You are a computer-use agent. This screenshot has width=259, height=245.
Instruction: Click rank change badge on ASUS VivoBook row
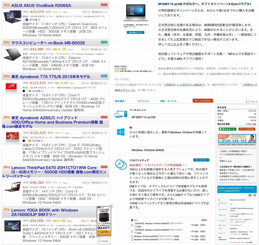(x=104, y=5)
